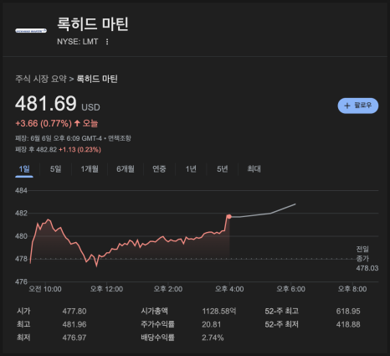Click the 면책조항 disclaimer link
This screenshot has height=356, width=390.
(x=120, y=138)
